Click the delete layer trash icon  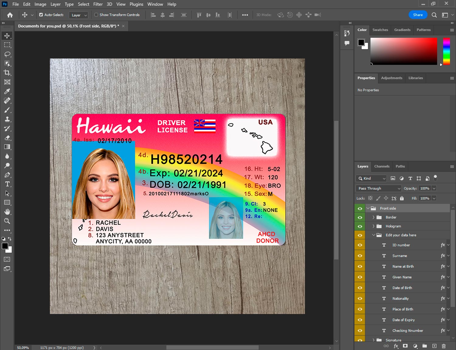coord(444,346)
